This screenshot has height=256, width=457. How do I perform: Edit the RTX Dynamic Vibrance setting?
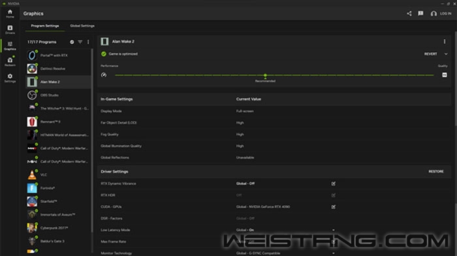[334, 184]
